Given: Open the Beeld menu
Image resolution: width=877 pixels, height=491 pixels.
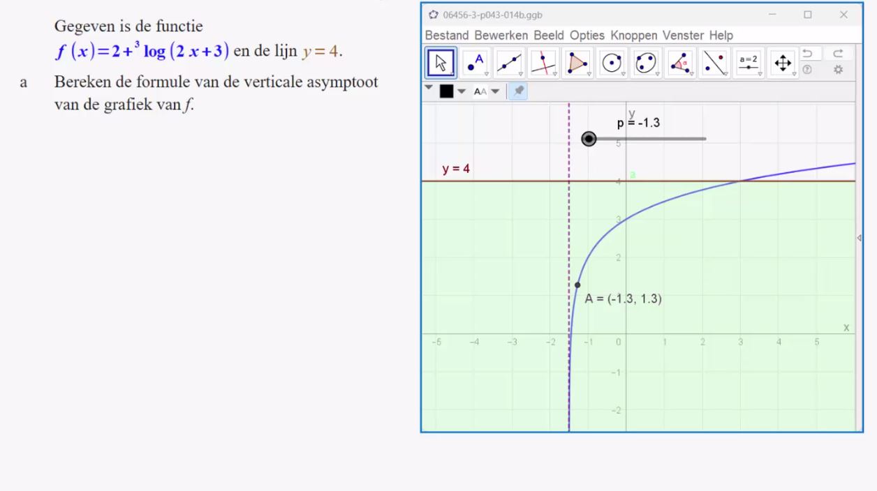Looking at the screenshot, I should [x=549, y=36].
